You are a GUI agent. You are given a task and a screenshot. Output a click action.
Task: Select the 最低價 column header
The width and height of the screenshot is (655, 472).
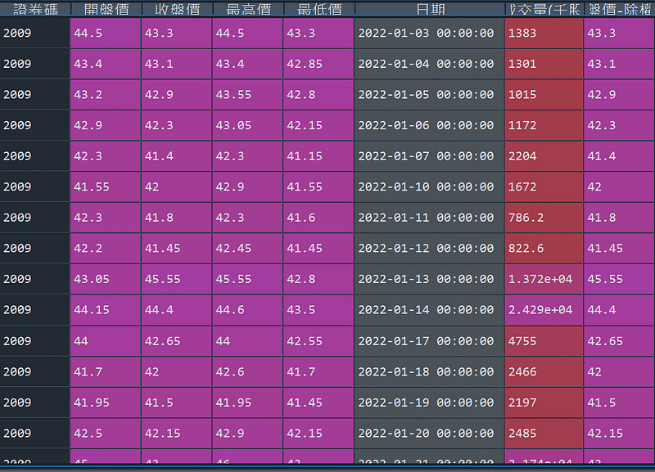[318, 10]
